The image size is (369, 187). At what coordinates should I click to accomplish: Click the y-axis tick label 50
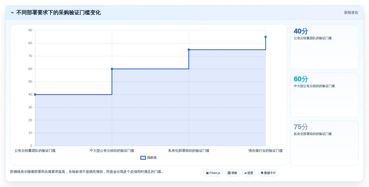[30, 82]
